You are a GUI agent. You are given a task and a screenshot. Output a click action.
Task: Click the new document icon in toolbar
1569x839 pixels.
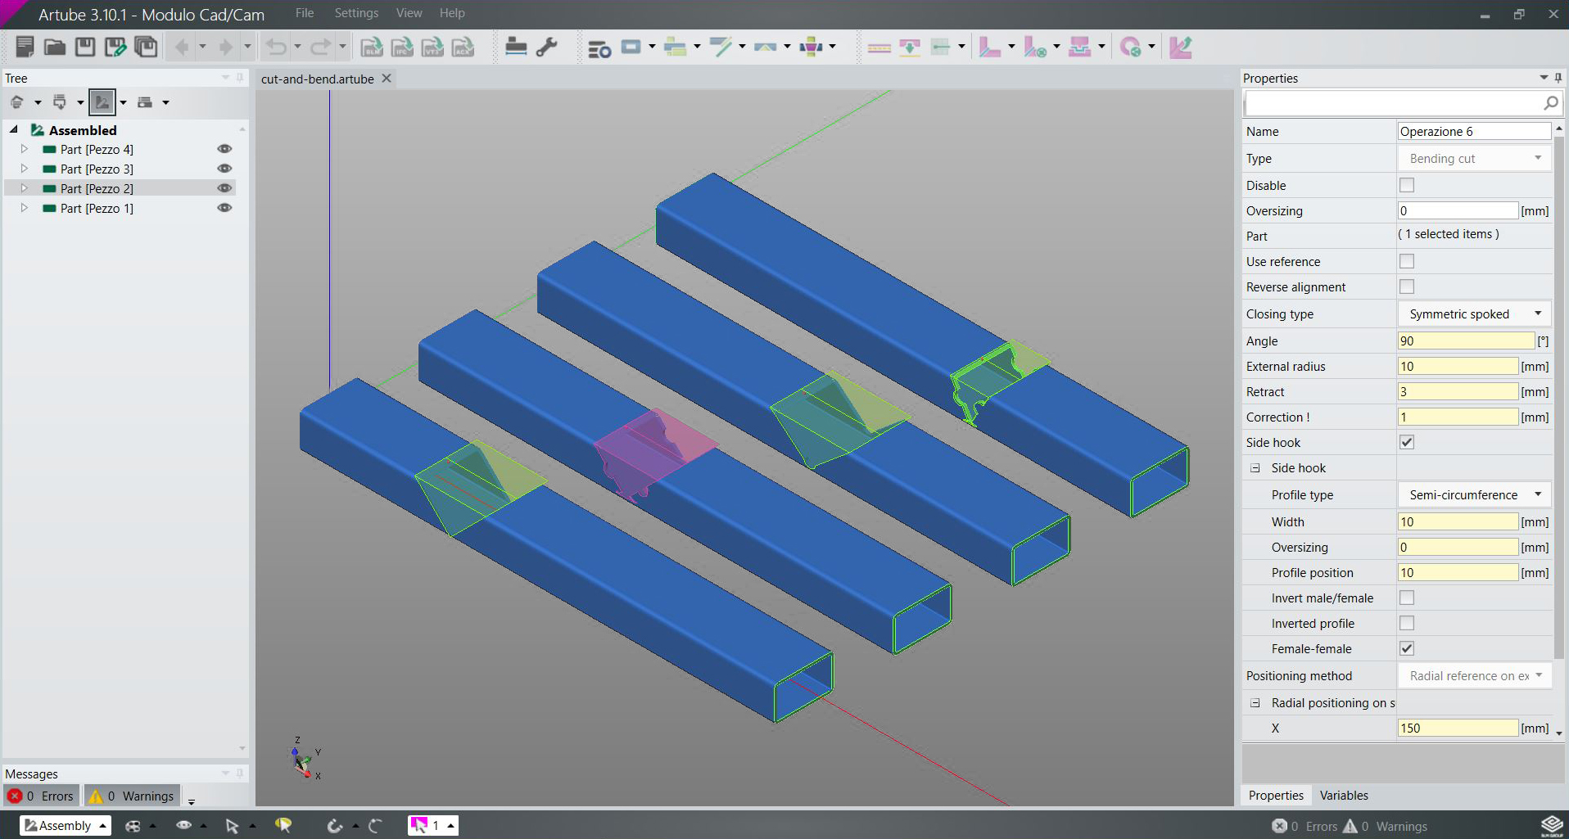point(25,47)
